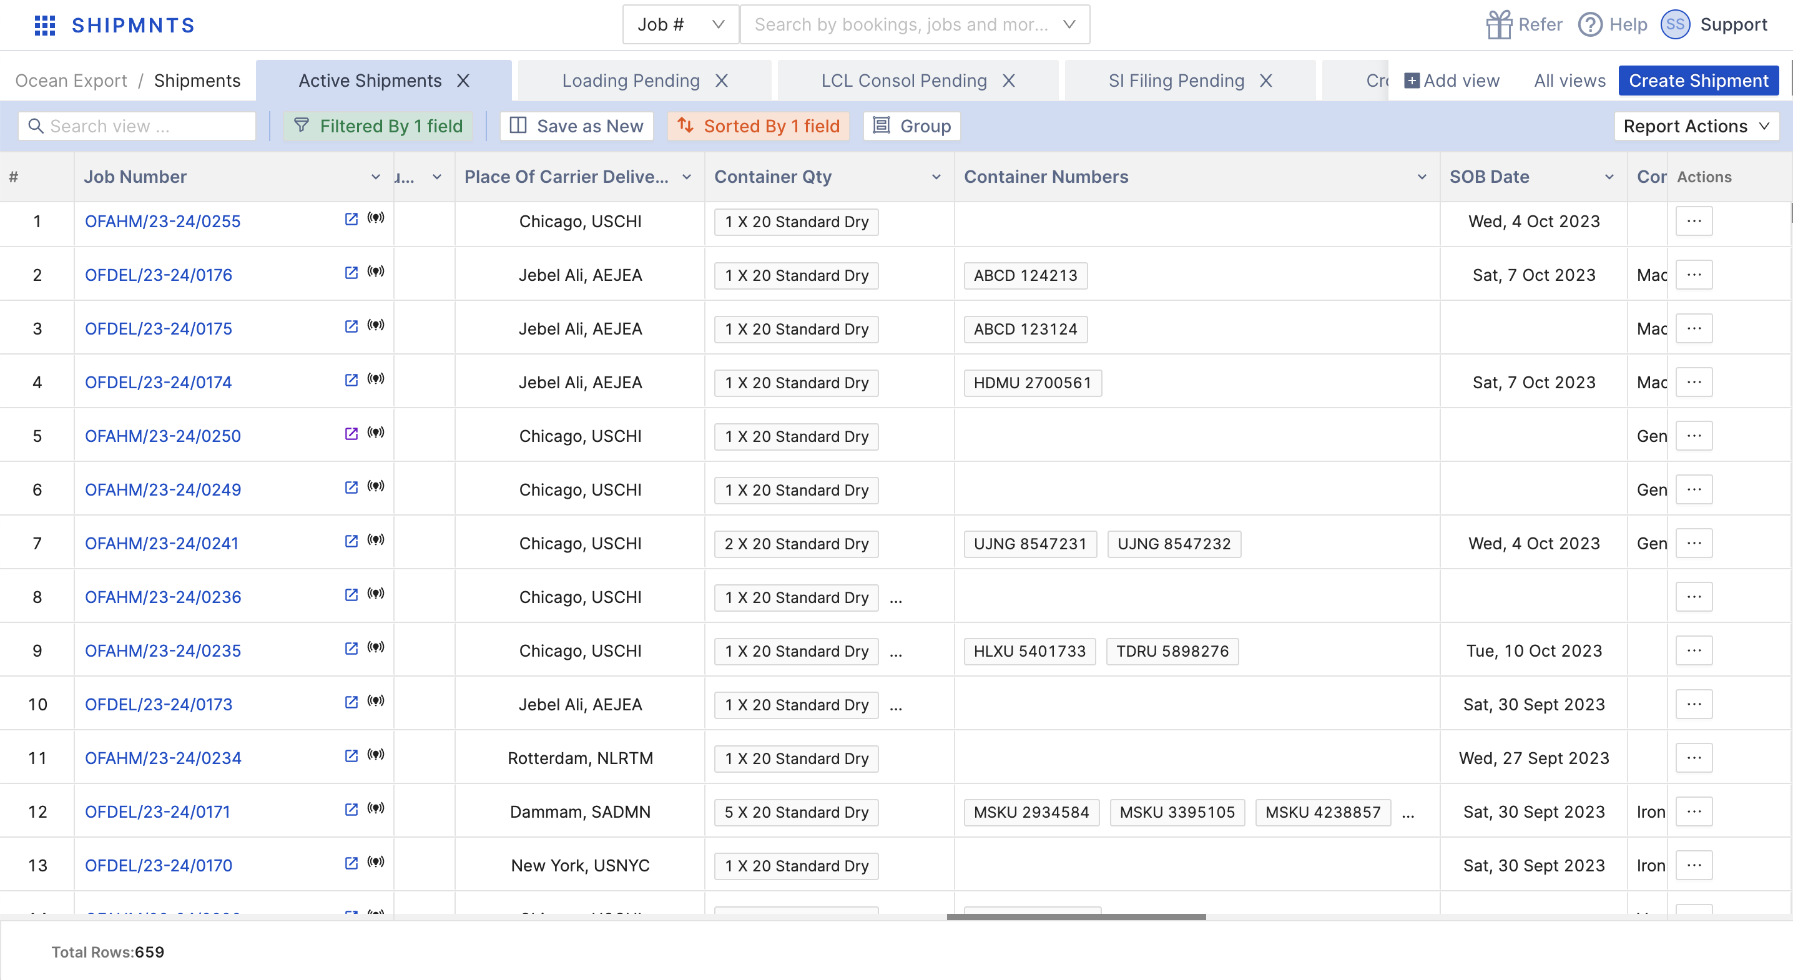Click container tag MSKU 3395105

[x=1177, y=811]
